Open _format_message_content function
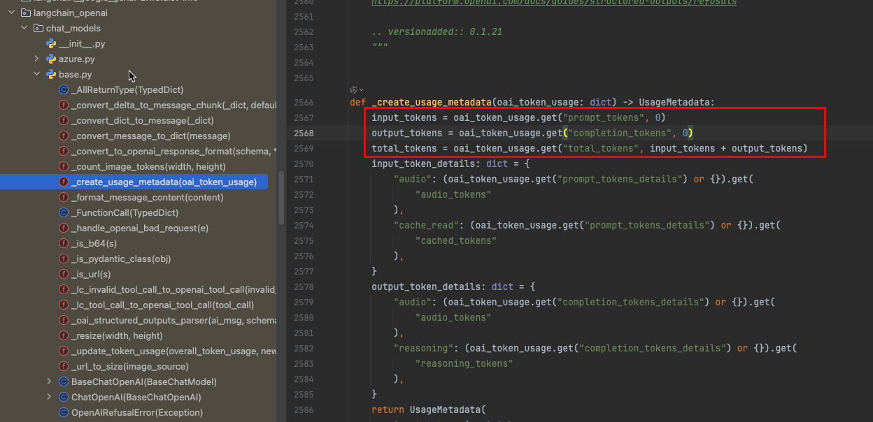 (148, 197)
